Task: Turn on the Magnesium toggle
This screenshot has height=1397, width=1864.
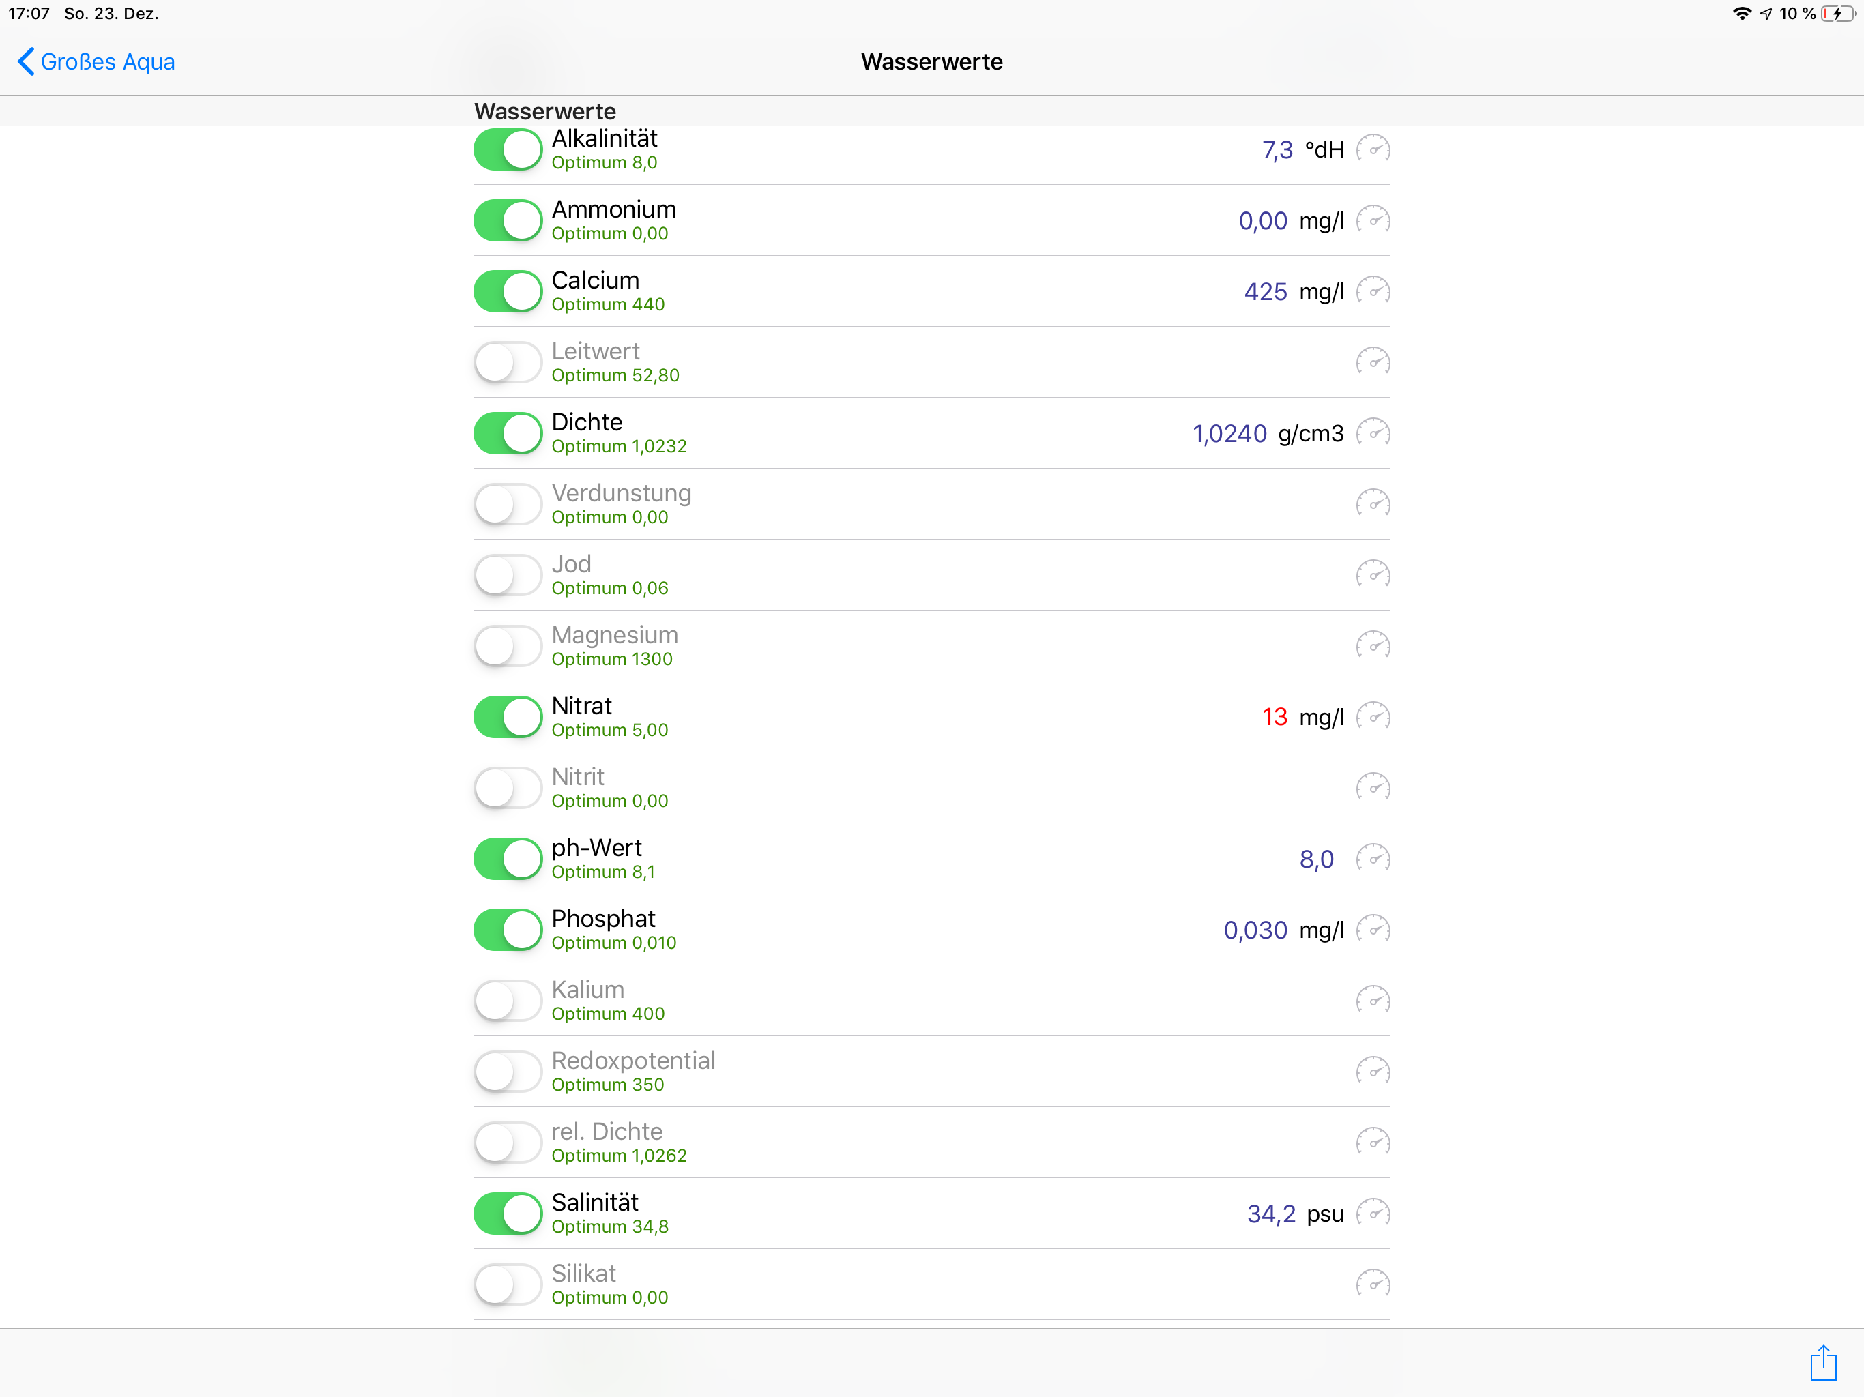Action: click(x=508, y=646)
